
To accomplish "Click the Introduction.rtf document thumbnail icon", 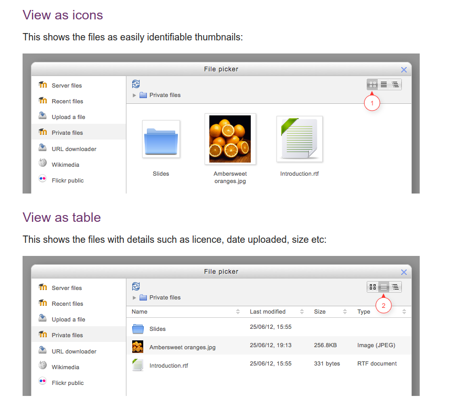I will [x=299, y=139].
